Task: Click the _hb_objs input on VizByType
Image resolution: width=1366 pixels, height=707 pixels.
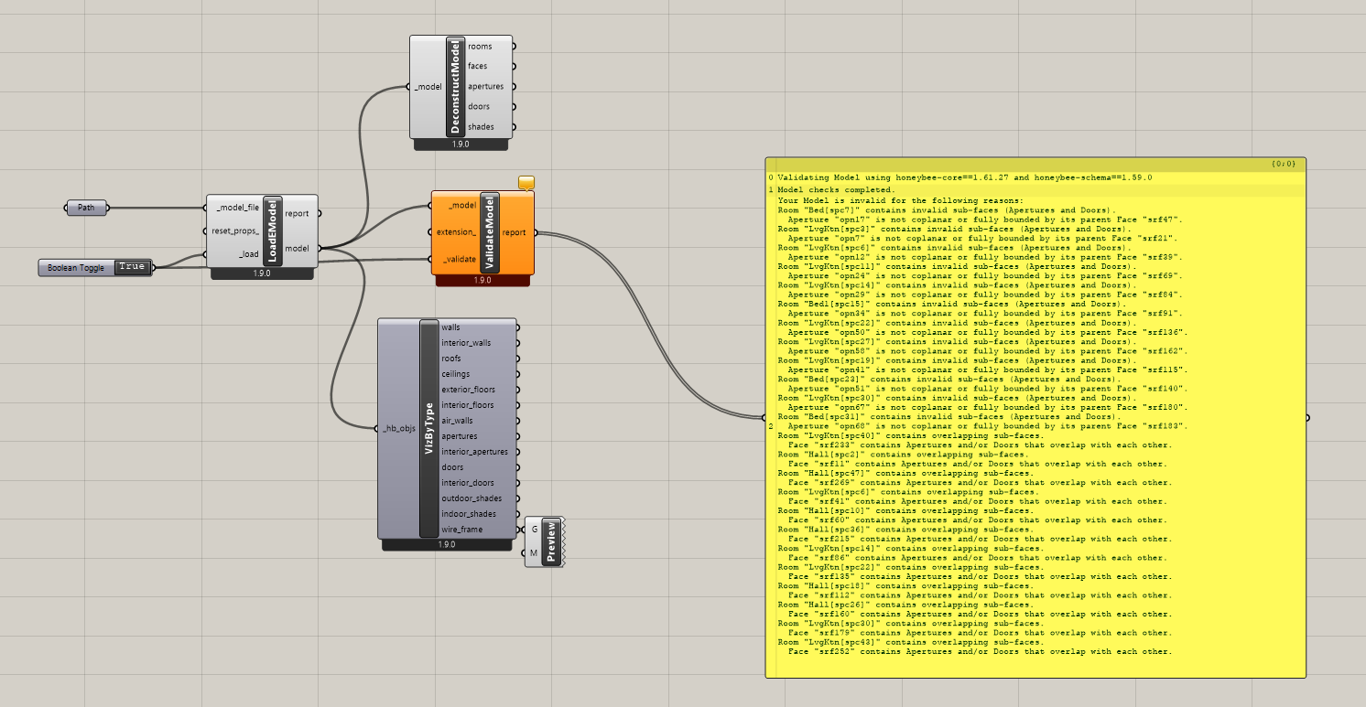Action: [x=398, y=428]
